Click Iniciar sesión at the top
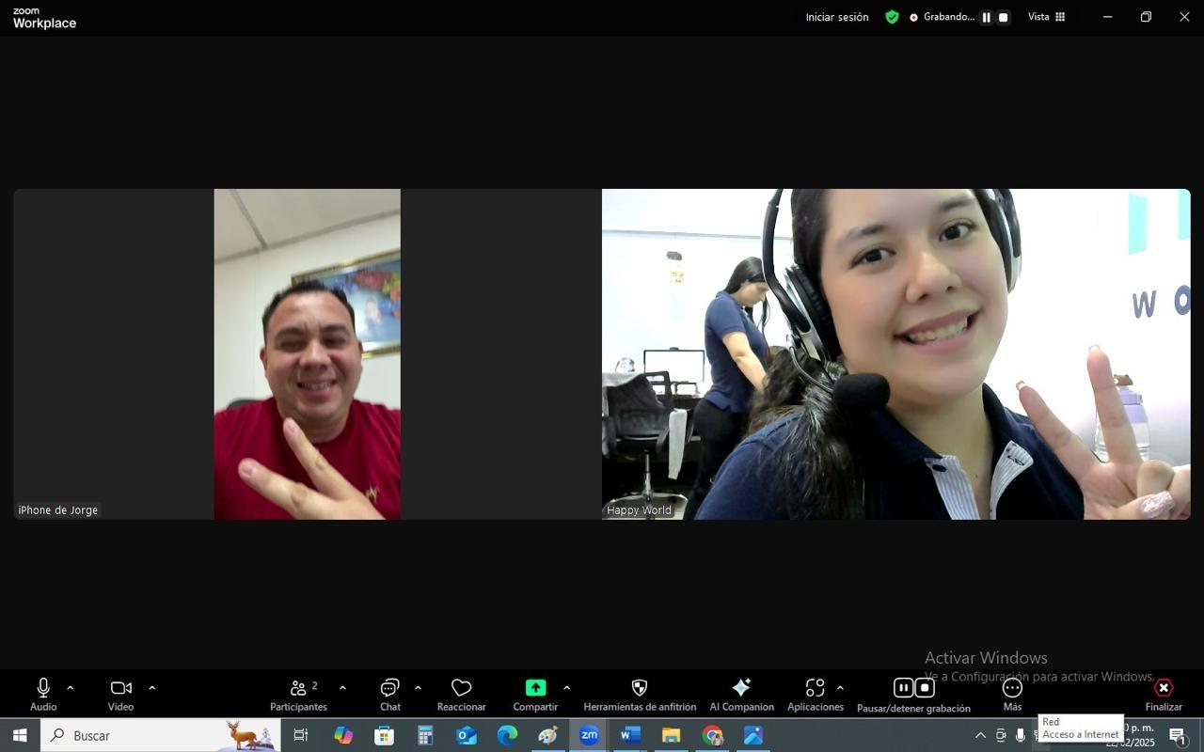The image size is (1204, 752). pyautogui.click(x=837, y=17)
